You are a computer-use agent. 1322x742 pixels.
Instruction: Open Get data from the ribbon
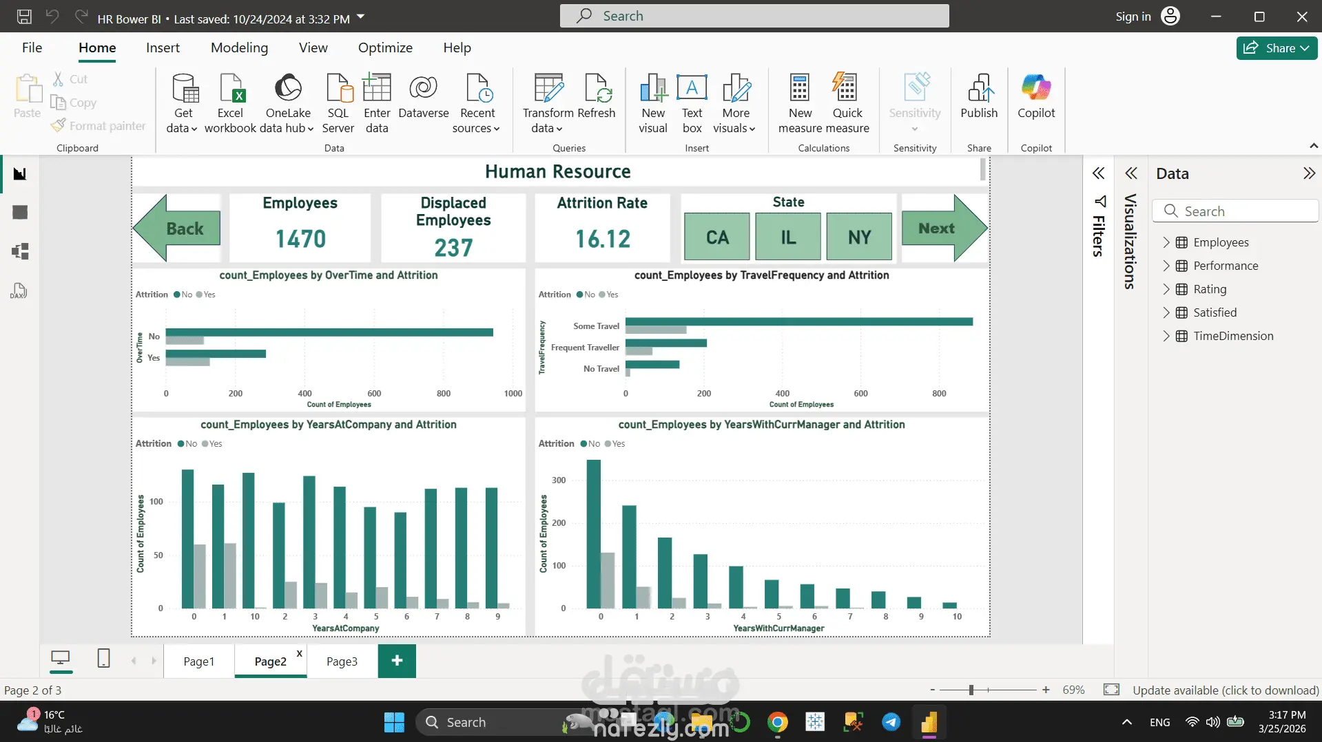click(183, 103)
